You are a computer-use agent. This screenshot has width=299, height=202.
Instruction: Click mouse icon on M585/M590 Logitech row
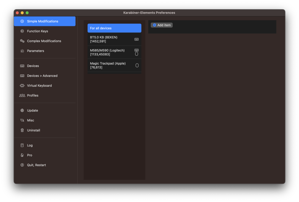click(136, 54)
